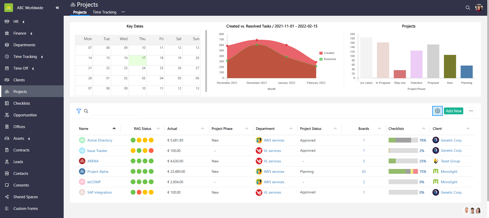Click the search magnifier in top bar
Viewport: 489px width, 218px height.
(x=468, y=8)
